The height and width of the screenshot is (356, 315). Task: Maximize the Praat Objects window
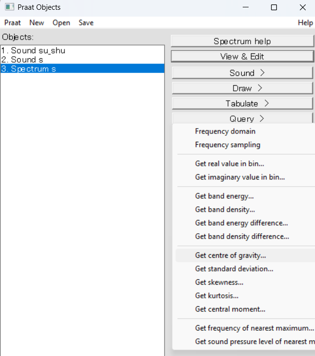point(274,7)
